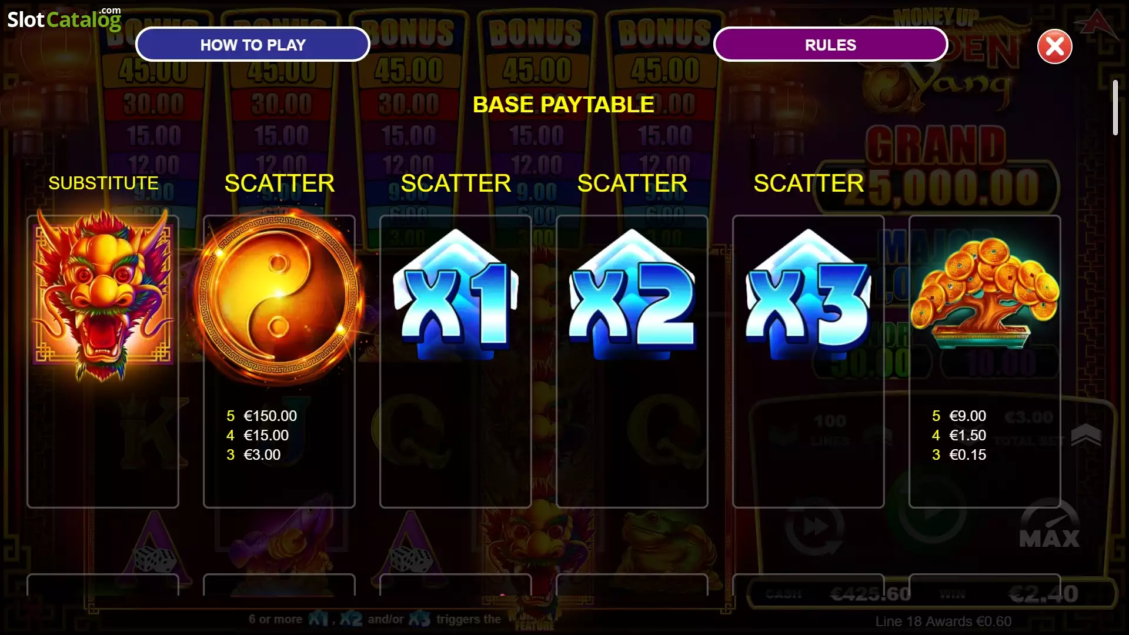
Task: Click the SUBSTITUTE label above dragon
Action: click(103, 183)
